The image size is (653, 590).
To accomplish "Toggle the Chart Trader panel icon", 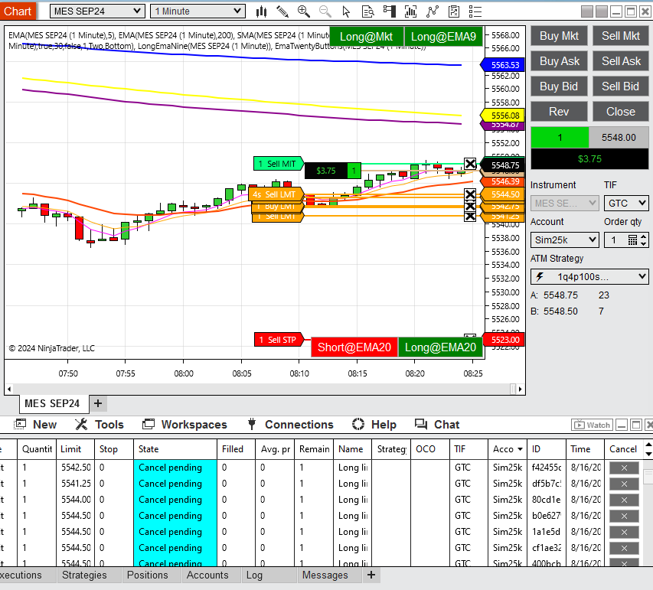I will [x=390, y=11].
